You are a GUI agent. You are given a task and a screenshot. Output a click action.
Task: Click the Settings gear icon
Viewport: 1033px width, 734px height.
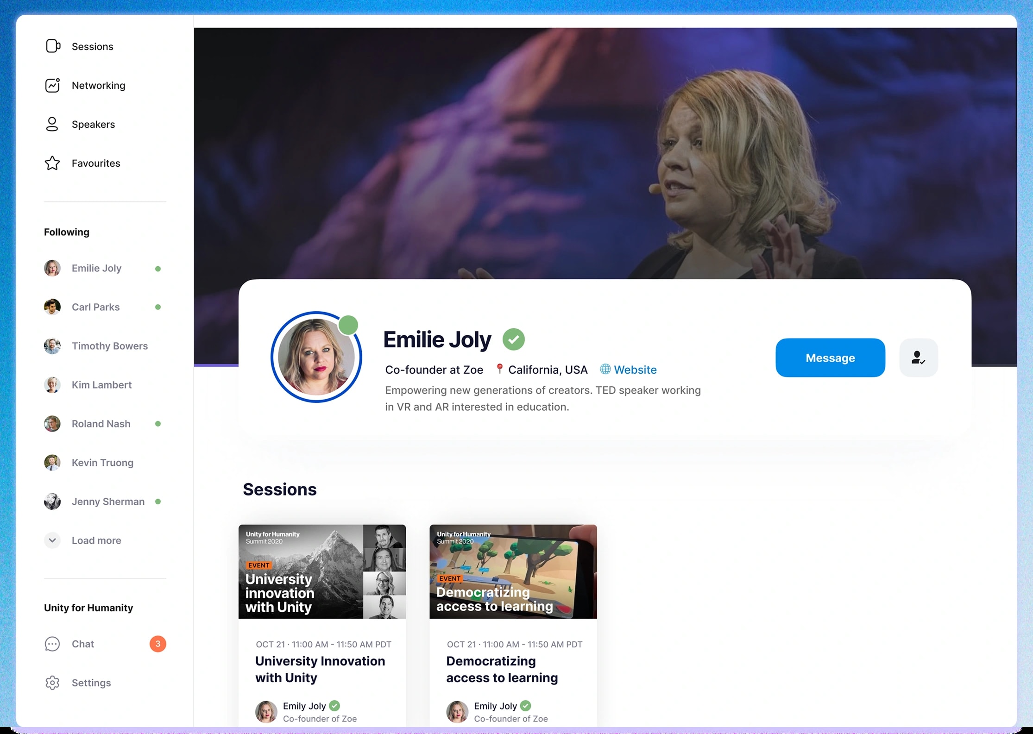tap(52, 683)
